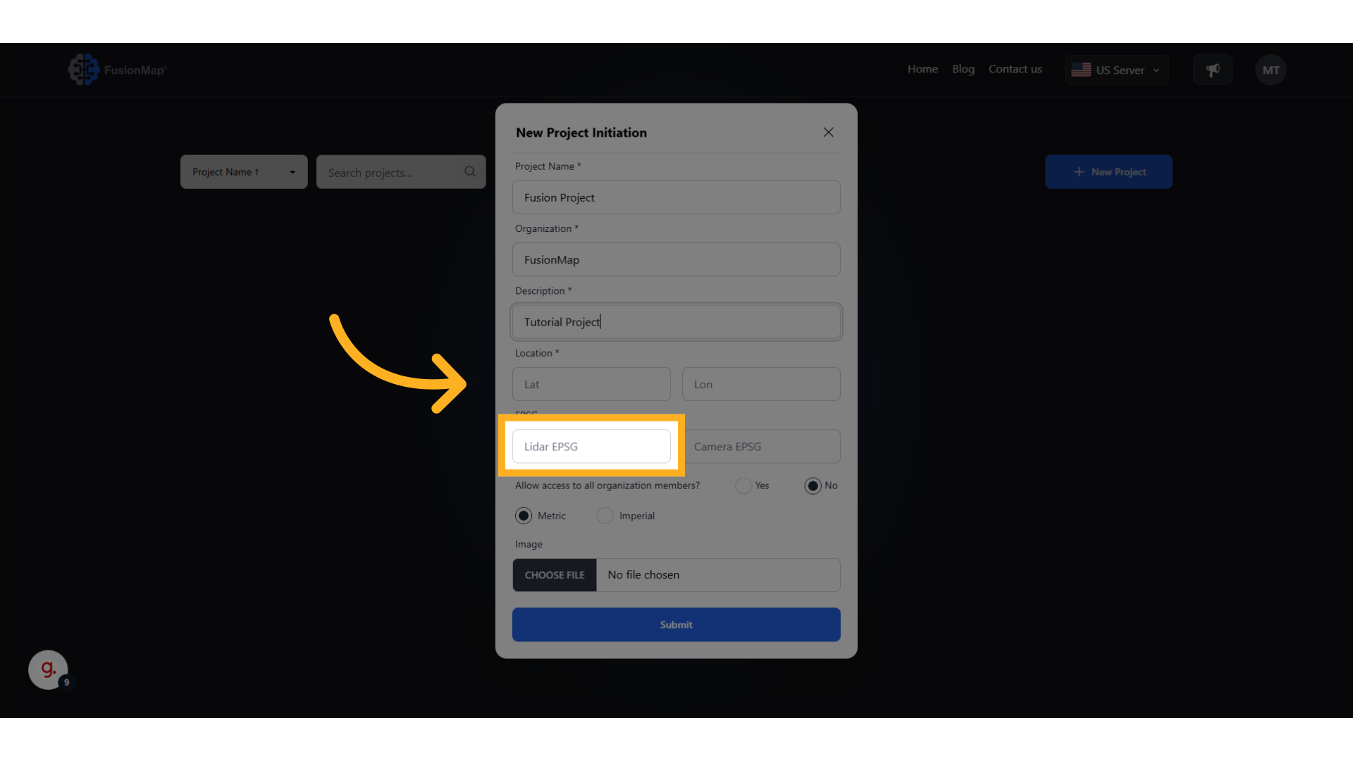Click the Lat location field
Viewport: 1353px width, 761px height.
(x=591, y=384)
